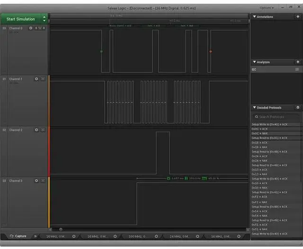Open the Options menu

pos(267,8)
